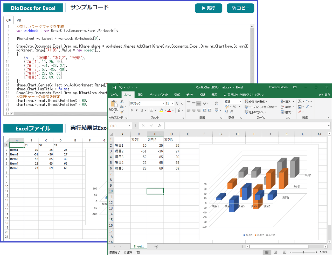Collapse the Excel ribbon with the caret
This screenshot has height=255, width=332.
[328, 118]
